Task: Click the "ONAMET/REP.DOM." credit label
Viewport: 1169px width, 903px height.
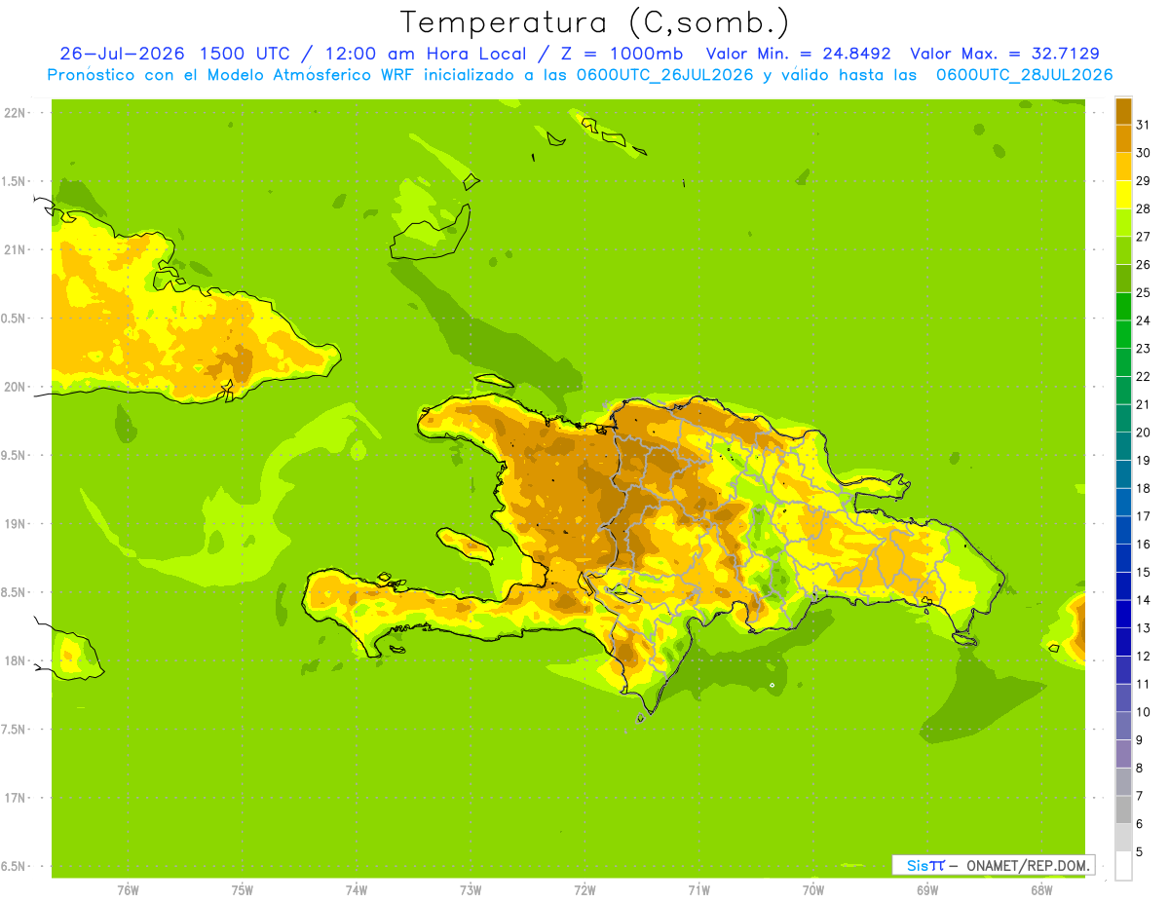Action: [x=1027, y=865]
